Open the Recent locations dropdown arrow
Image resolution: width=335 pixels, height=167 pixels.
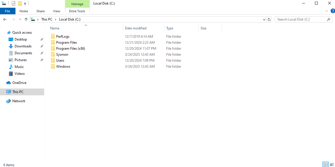pos(20,19)
